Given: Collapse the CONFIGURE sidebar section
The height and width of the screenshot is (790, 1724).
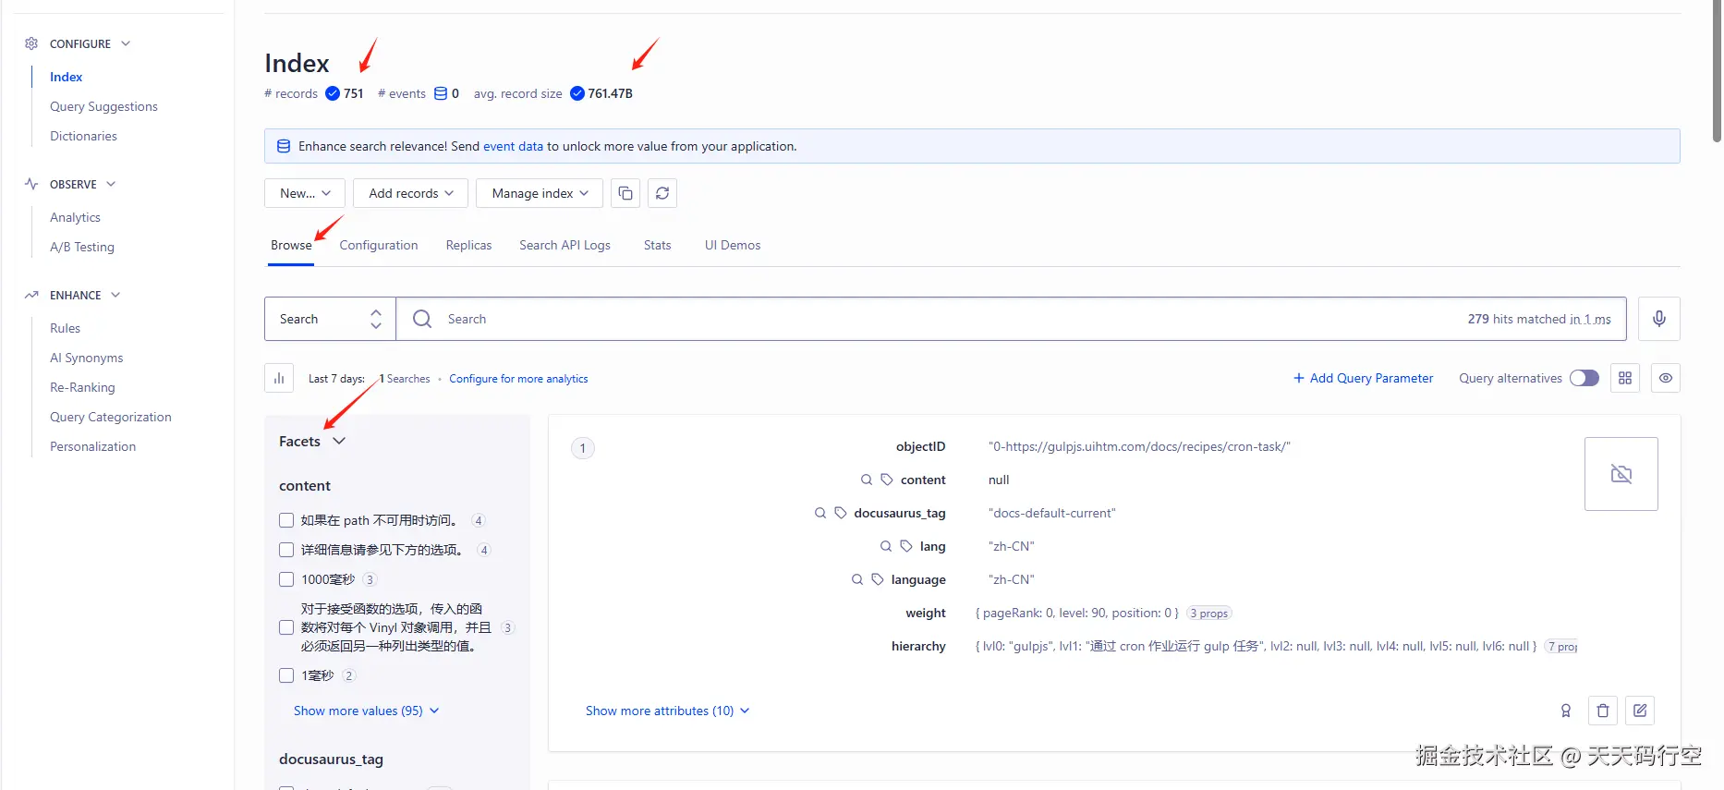Looking at the screenshot, I should [126, 43].
